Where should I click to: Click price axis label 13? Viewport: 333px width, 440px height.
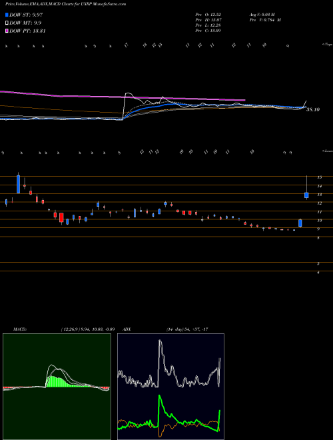(x=319, y=195)
